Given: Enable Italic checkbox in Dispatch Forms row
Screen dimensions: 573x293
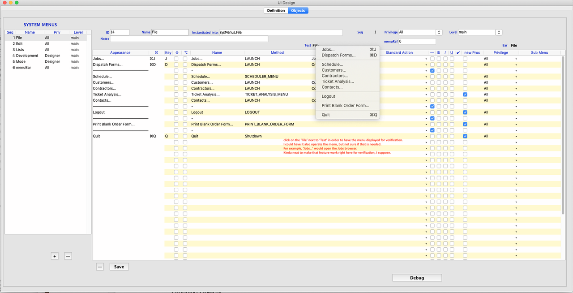Looking at the screenshot, I should click(x=445, y=65).
